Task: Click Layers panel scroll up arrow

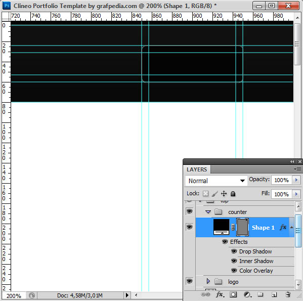Action: click(x=298, y=206)
